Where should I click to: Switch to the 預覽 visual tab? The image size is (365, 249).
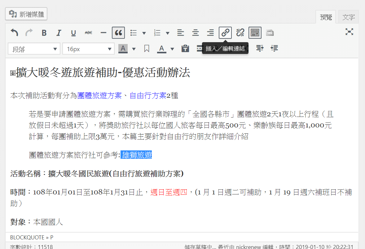click(x=326, y=17)
